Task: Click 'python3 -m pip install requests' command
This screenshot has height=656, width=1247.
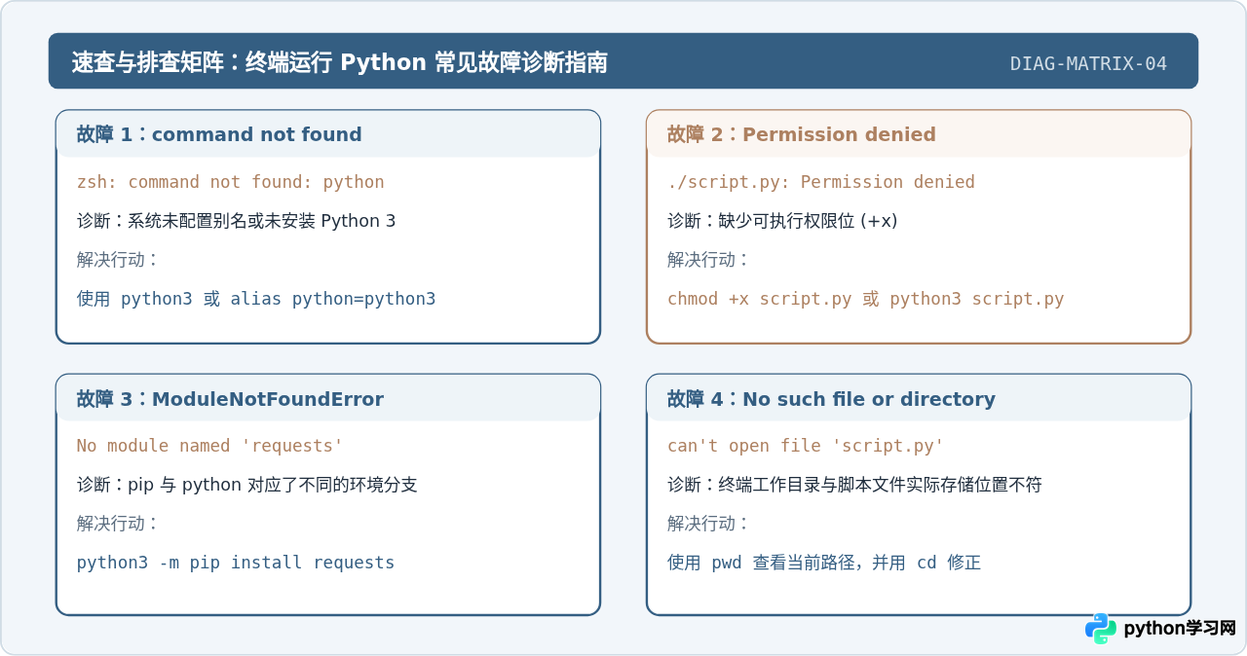Action: [236, 563]
